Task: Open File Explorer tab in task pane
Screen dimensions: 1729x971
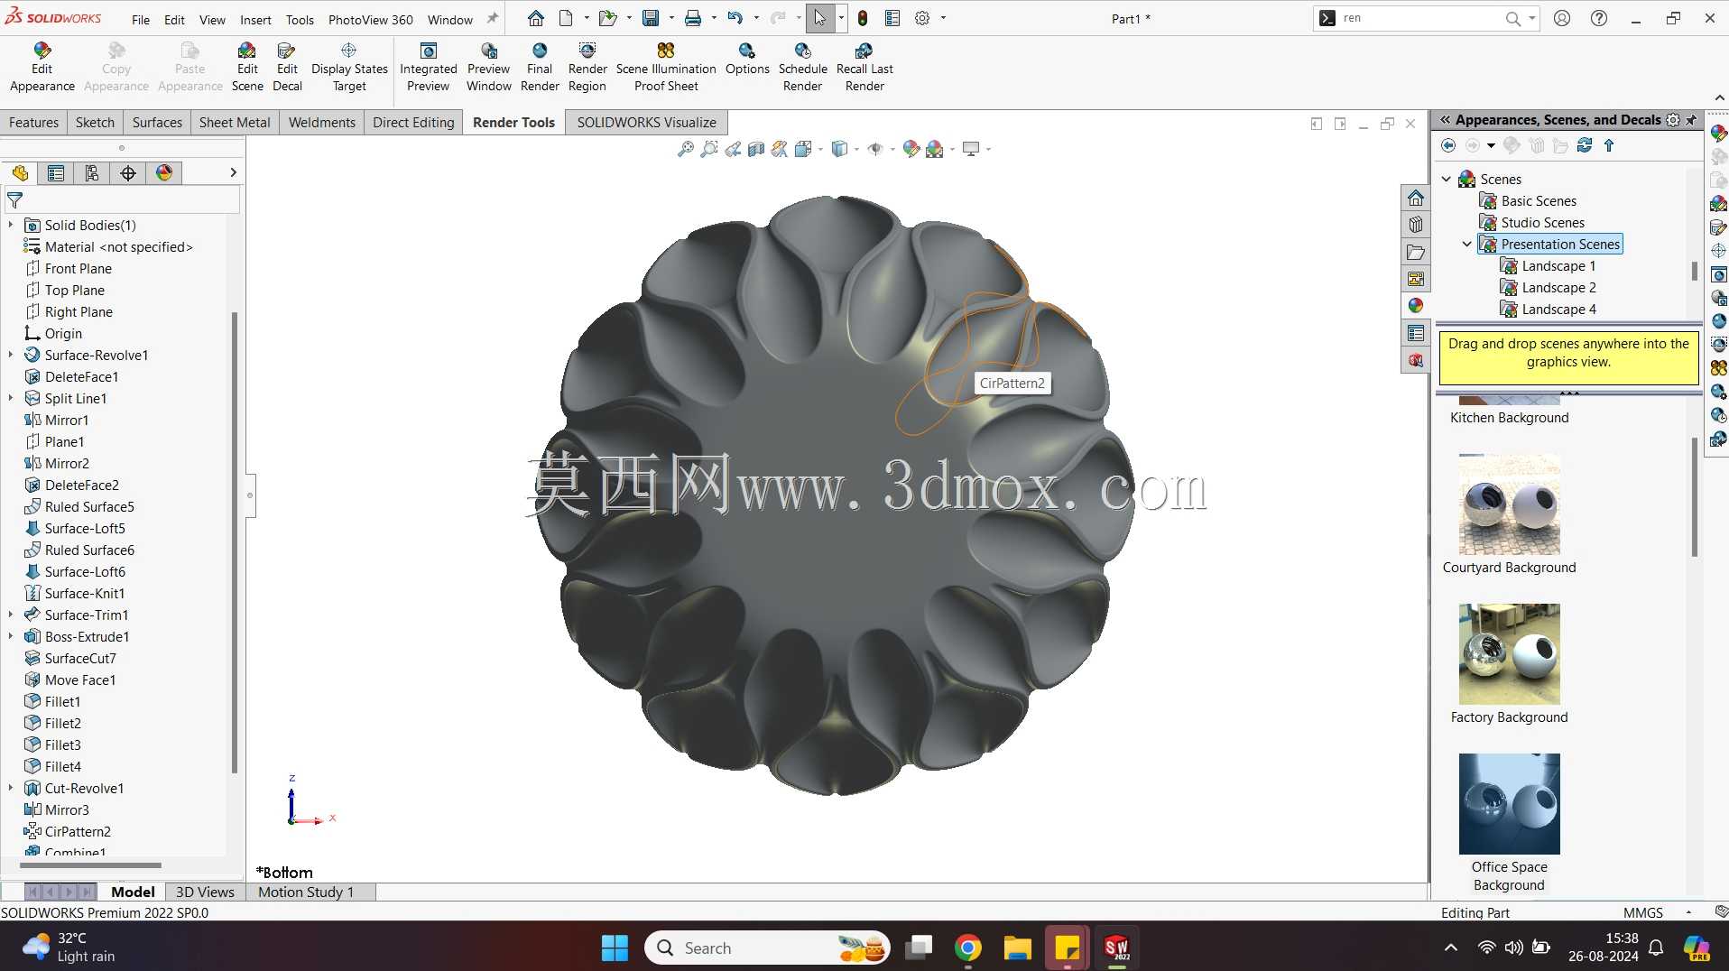Action: pos(1415,252)
